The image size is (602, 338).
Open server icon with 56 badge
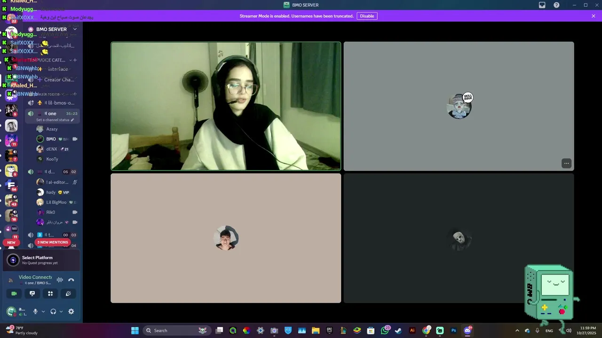click(11, 185)
